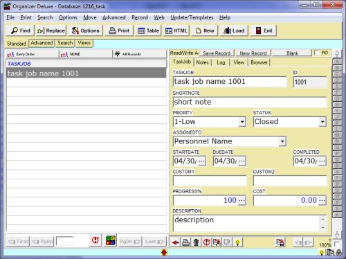Click the printer icon in record toolbar
The image size is (346, 259).
[185, 242]
